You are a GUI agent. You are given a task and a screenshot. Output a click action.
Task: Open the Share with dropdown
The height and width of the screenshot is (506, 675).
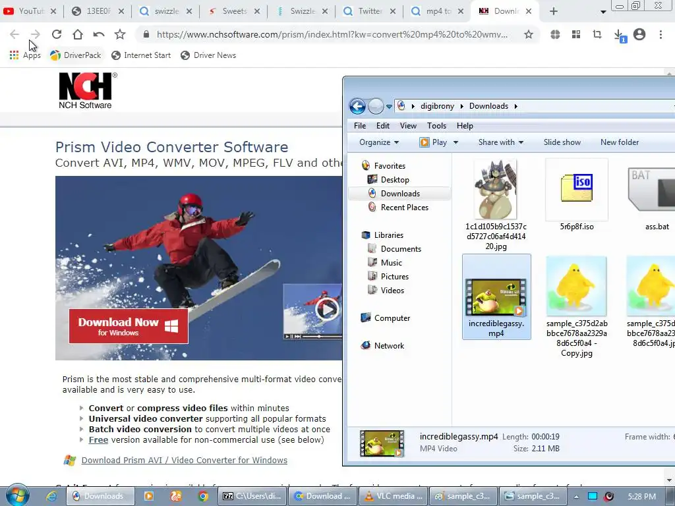coord(501,142)
